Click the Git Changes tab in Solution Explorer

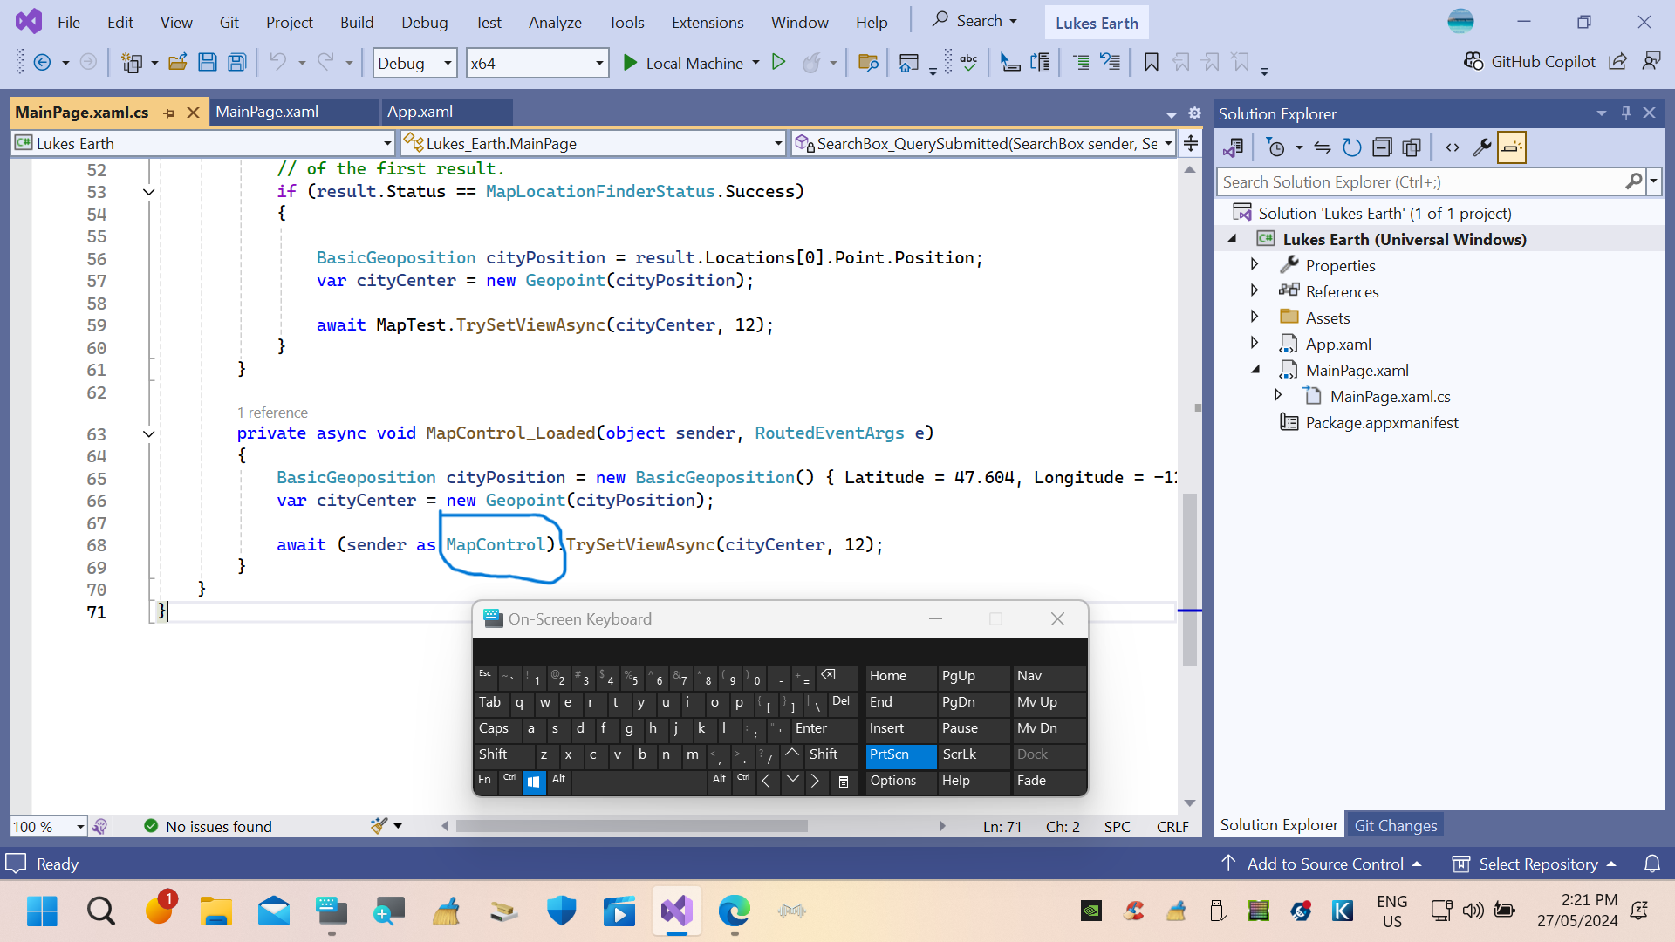click(1398, 824)
